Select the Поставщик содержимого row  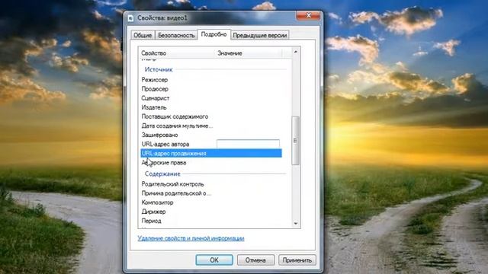(x=211, y=116)
